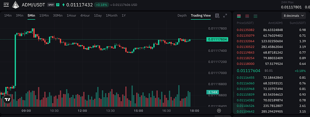Open chart settings hexagon icon
Viewport: 310px width, 117px height.
click(219, 111)
